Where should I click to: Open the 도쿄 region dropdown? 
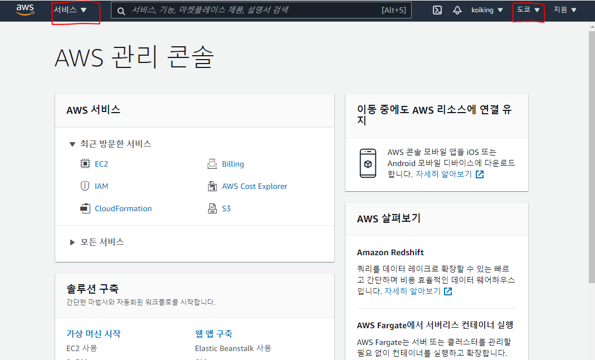[x=528, y=10]
